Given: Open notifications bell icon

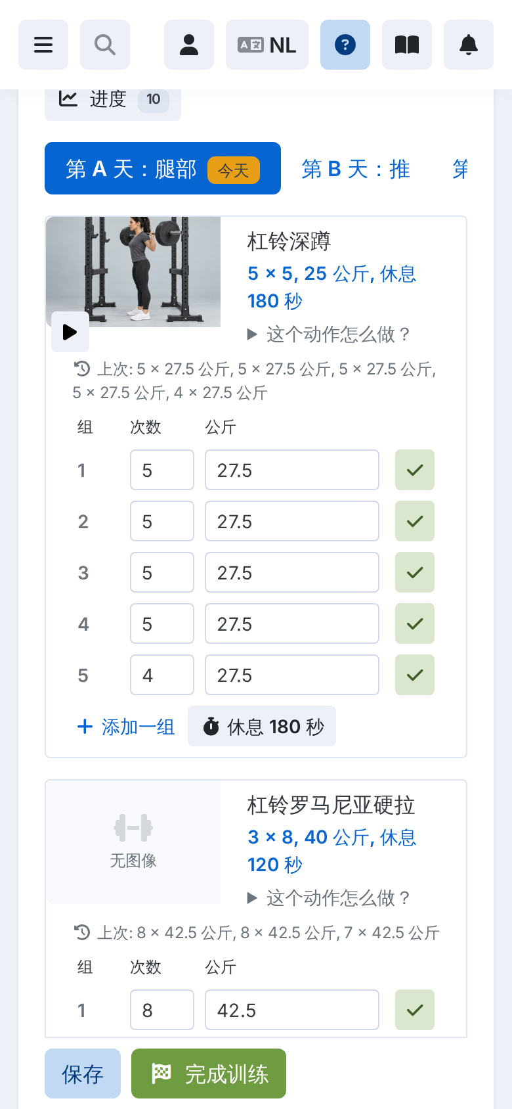Looking at the screenshot, I should pos(469,45).
